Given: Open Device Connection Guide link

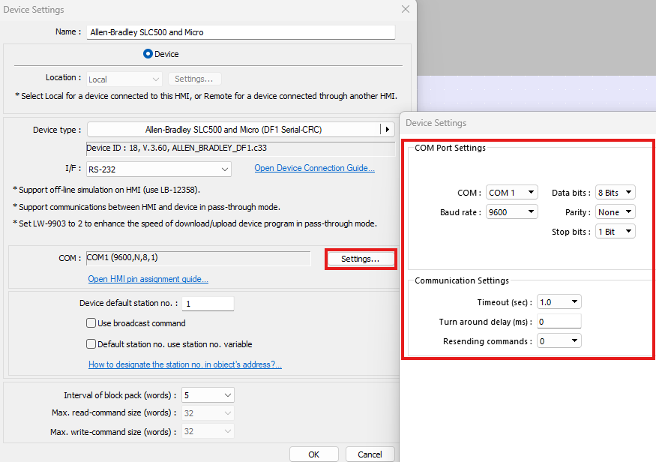Looking at the screenshot, I should pyautogui.click(x=315, y=168).
